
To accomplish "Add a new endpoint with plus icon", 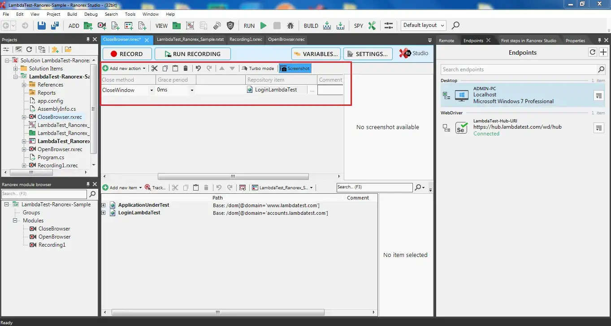I will (603, 52).
